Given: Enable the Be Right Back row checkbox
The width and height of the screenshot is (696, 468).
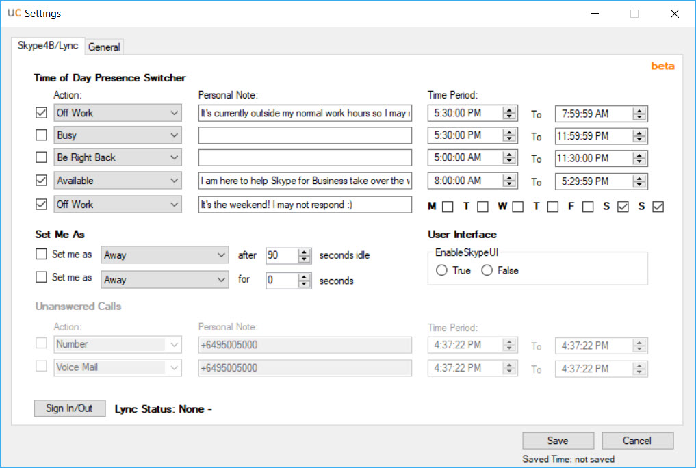Looking at the screenshot, I should tap(41, 157).
